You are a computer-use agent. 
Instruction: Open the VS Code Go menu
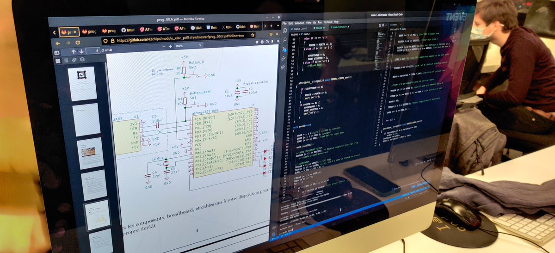(314, 23)
